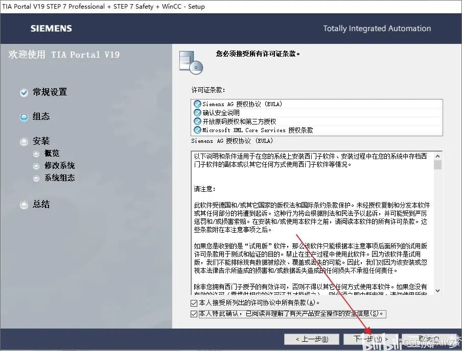This screenshot has height=351, width=462.
Task: Click the blue circle icon beside 组态
Action: 24,117
